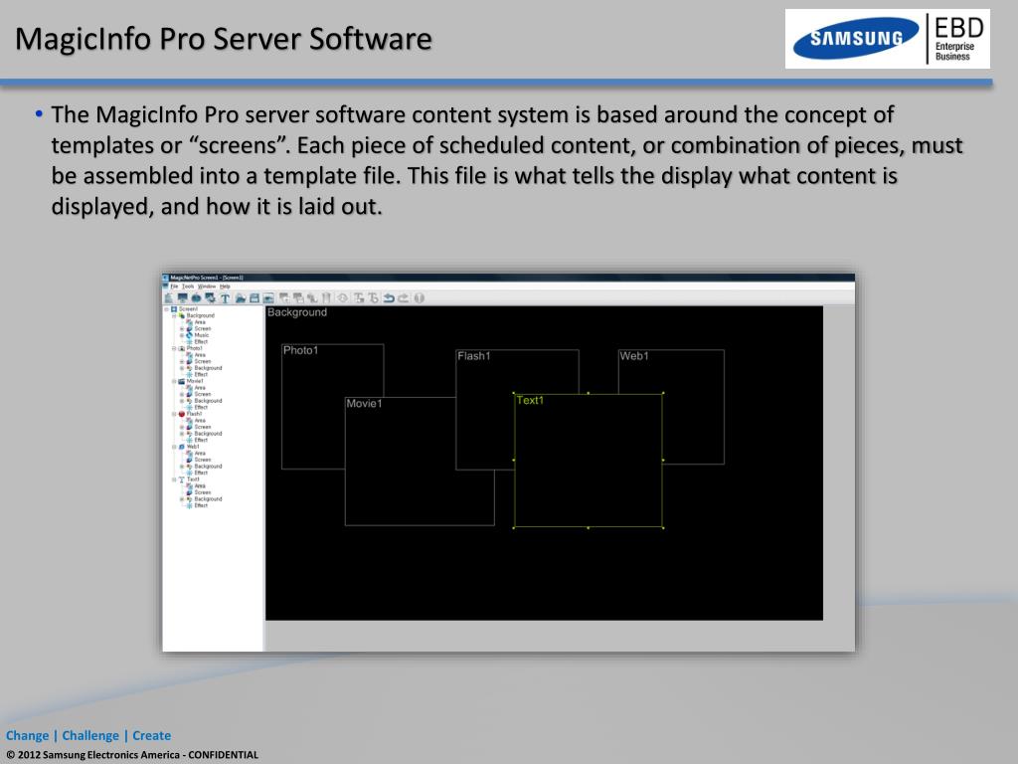Image resolution: width=1018 pixels, height=764 pixels.
Task: Open the File menu
Action: point(174,286)
